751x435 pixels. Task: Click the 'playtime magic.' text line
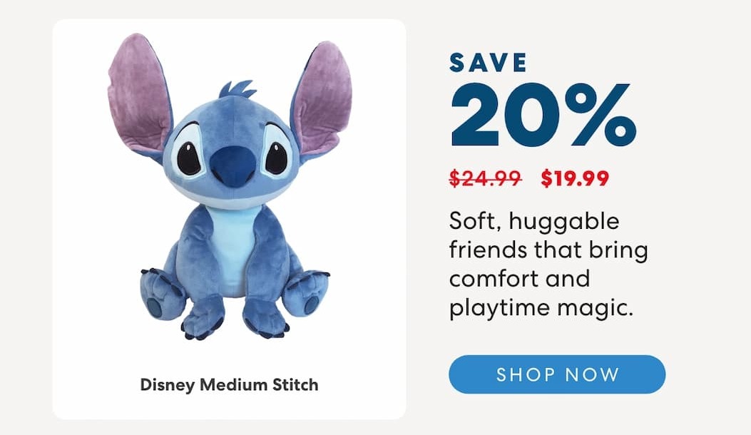[541, 308]
